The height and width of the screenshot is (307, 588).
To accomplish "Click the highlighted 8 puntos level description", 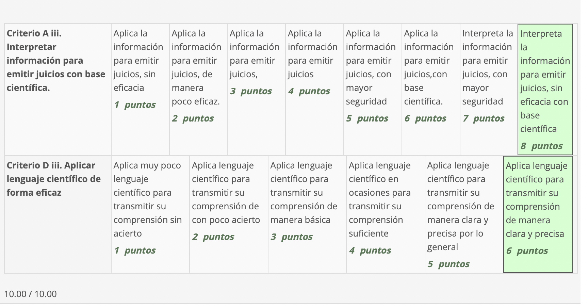I will (545, 81).
